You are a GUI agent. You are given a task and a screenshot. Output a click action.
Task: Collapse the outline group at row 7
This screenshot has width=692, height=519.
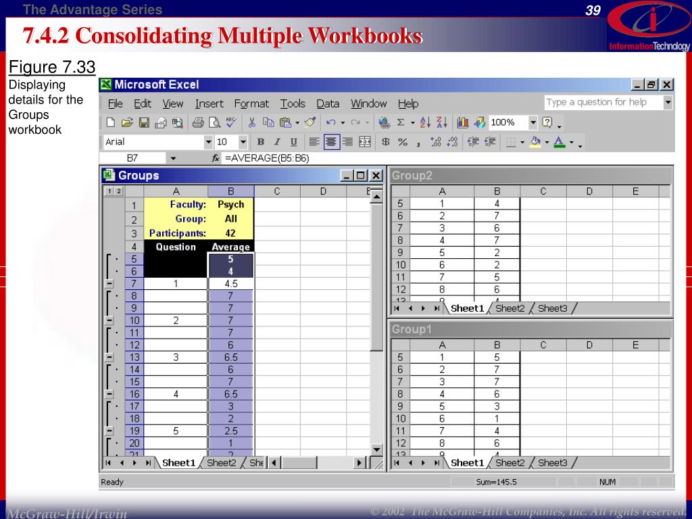(x=109, y=283)
